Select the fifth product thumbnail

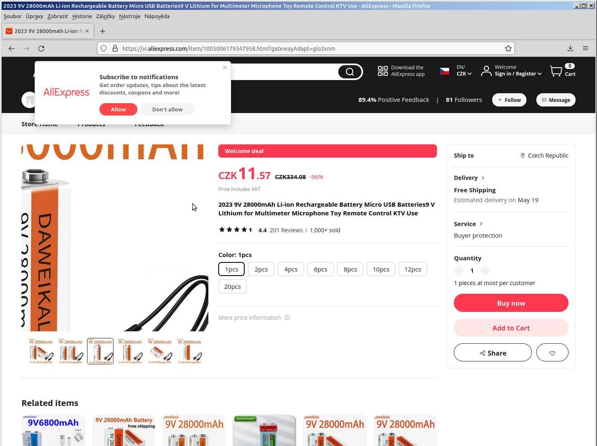coord(160,351)
